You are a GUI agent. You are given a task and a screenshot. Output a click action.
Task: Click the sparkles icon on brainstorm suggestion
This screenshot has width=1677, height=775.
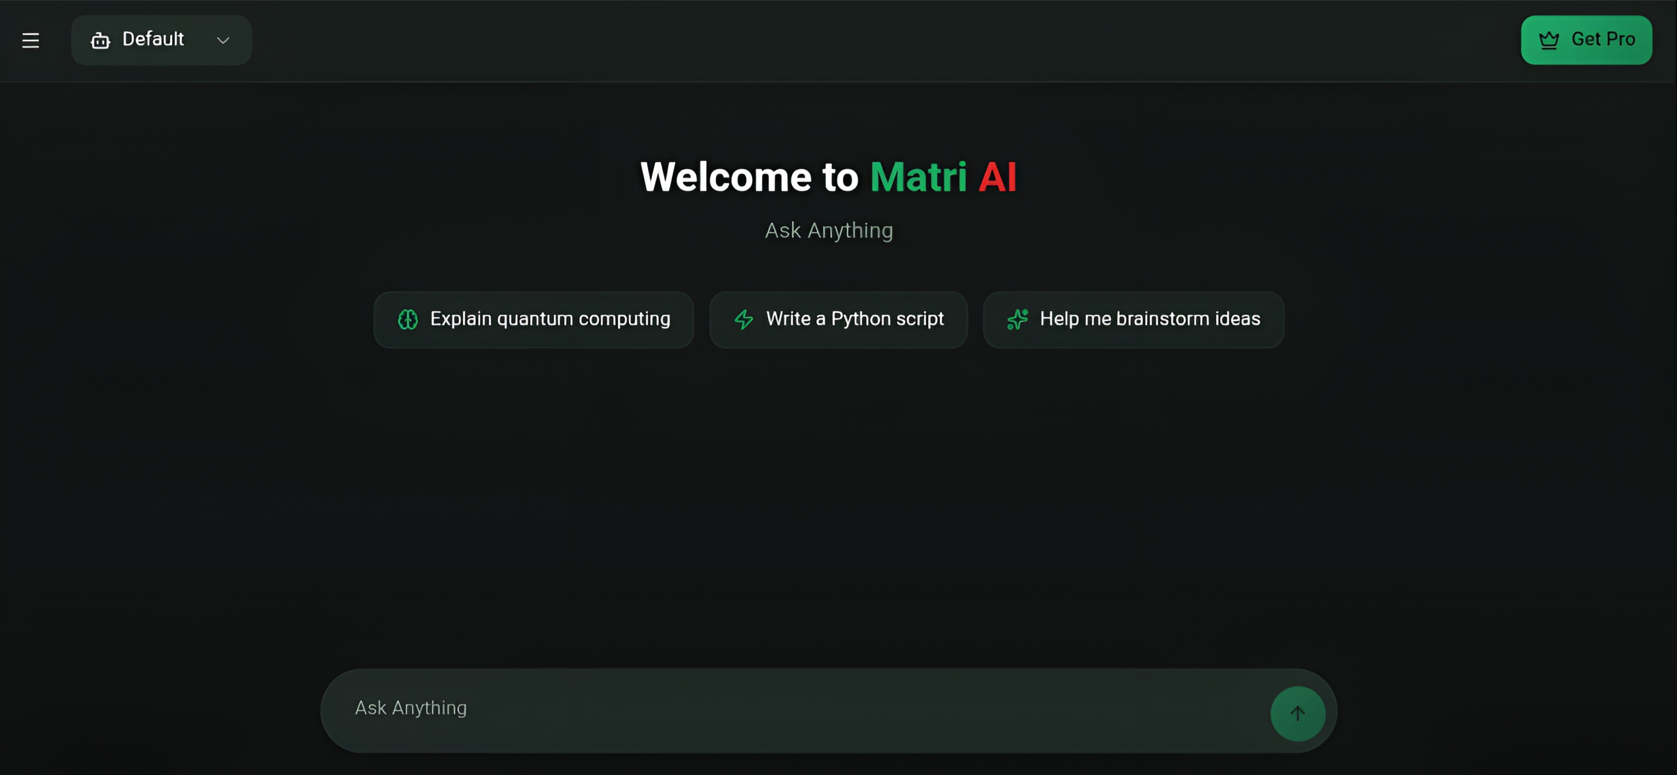pos(1017,320)
